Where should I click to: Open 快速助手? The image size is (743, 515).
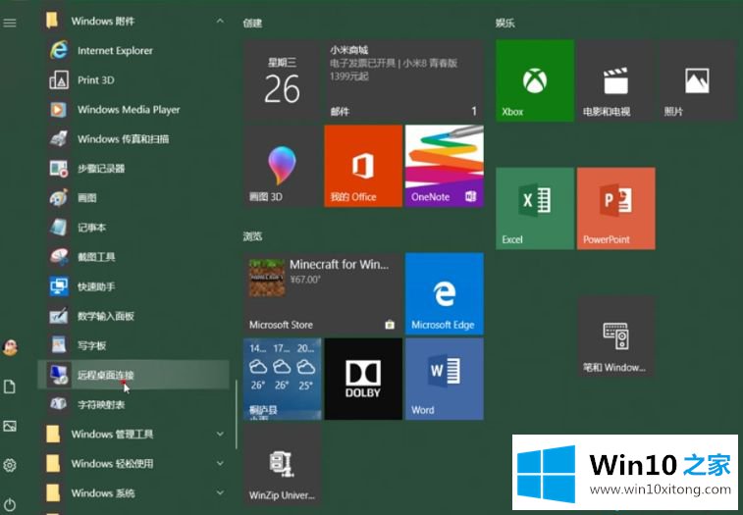coord(133,286)
